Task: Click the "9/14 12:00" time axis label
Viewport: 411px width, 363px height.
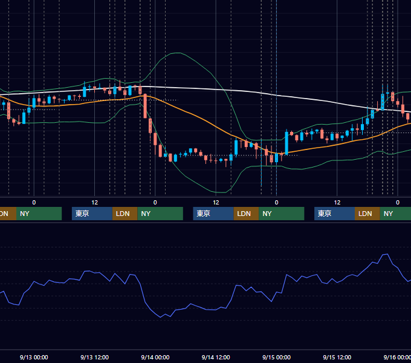Action: 216,357
